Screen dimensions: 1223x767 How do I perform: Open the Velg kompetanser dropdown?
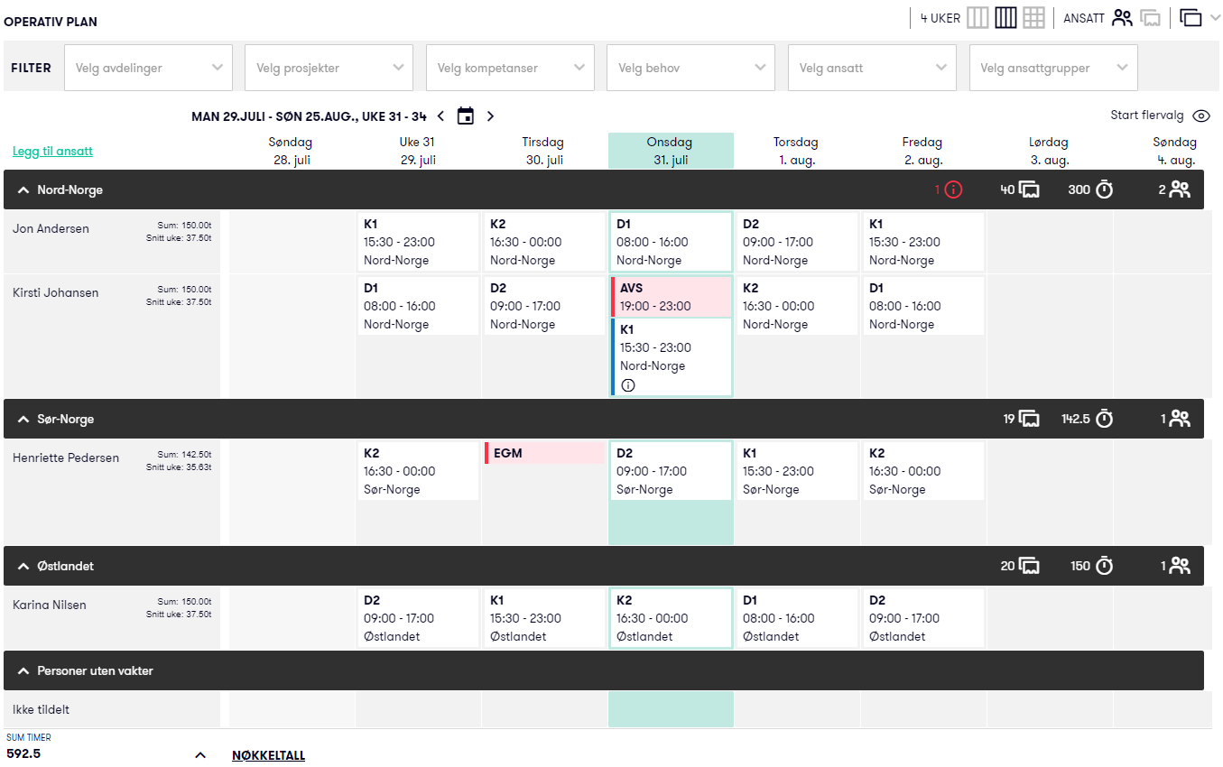coord(510,68)
